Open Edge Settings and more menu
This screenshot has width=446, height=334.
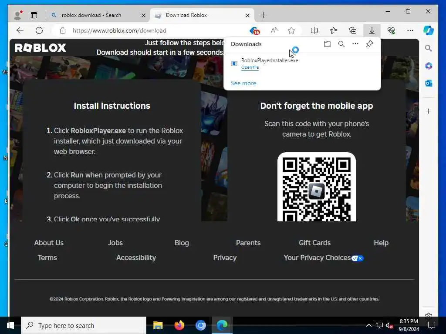(x=410, y=30)
